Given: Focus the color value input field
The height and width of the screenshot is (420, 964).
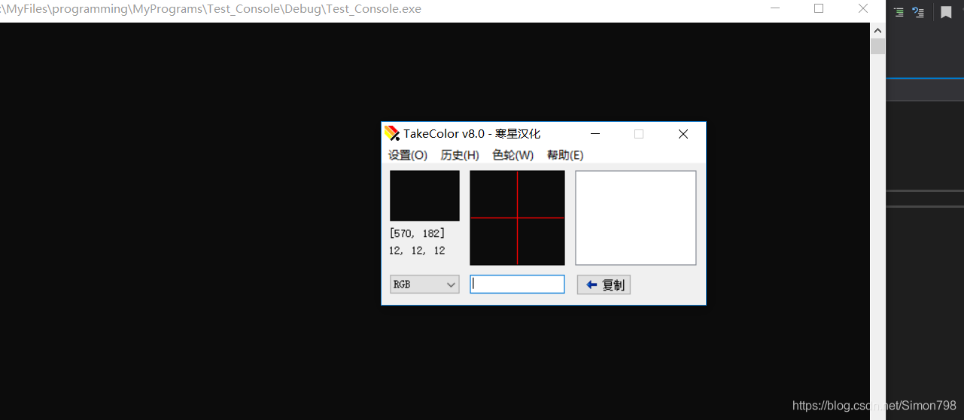Looking at the screenshot, I should 517,284.
